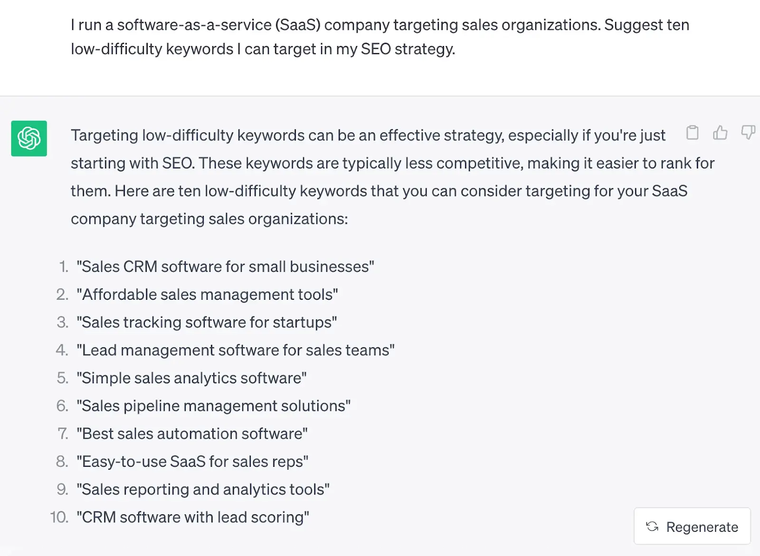Click keyword 'Simple sales analytics software'
The image size is (760, 556).
(x=191, y=378)
